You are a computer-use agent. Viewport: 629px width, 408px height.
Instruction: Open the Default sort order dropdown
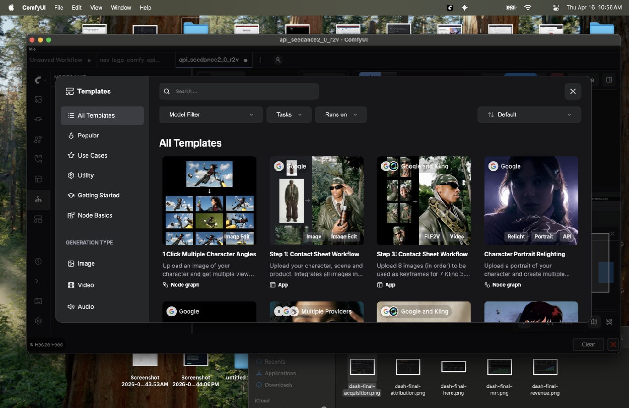529,114
